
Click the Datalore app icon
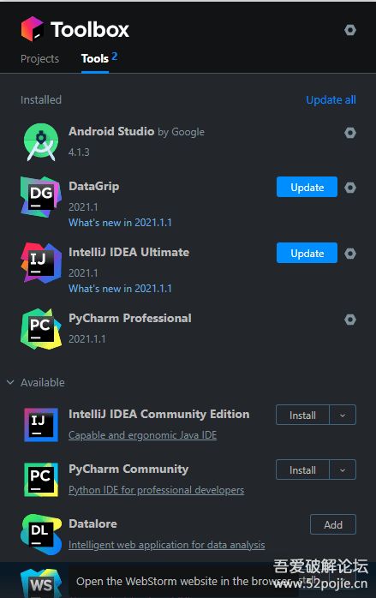(x=41, y=535)
